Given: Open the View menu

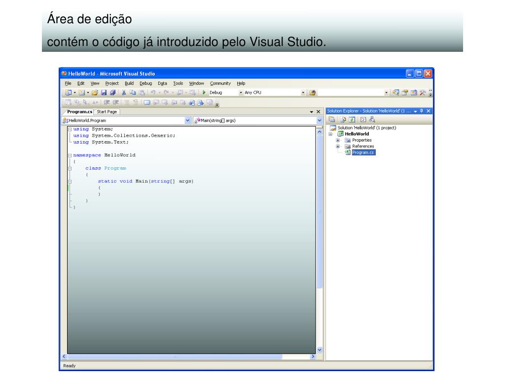Looking at the screenshot, I should [95, 83].
